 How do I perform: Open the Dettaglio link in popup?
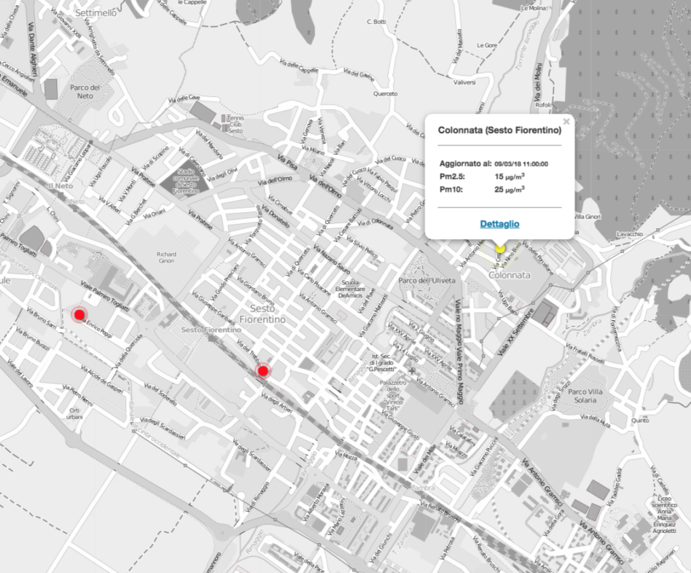(x=499, y=224)
